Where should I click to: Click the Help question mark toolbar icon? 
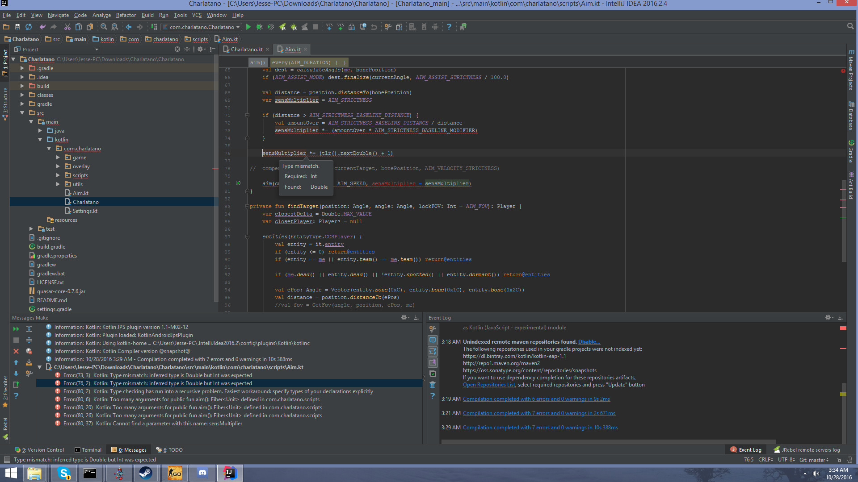coord(449,27)
